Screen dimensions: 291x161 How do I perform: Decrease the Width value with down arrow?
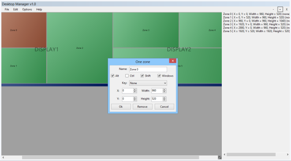click(164, 92)
